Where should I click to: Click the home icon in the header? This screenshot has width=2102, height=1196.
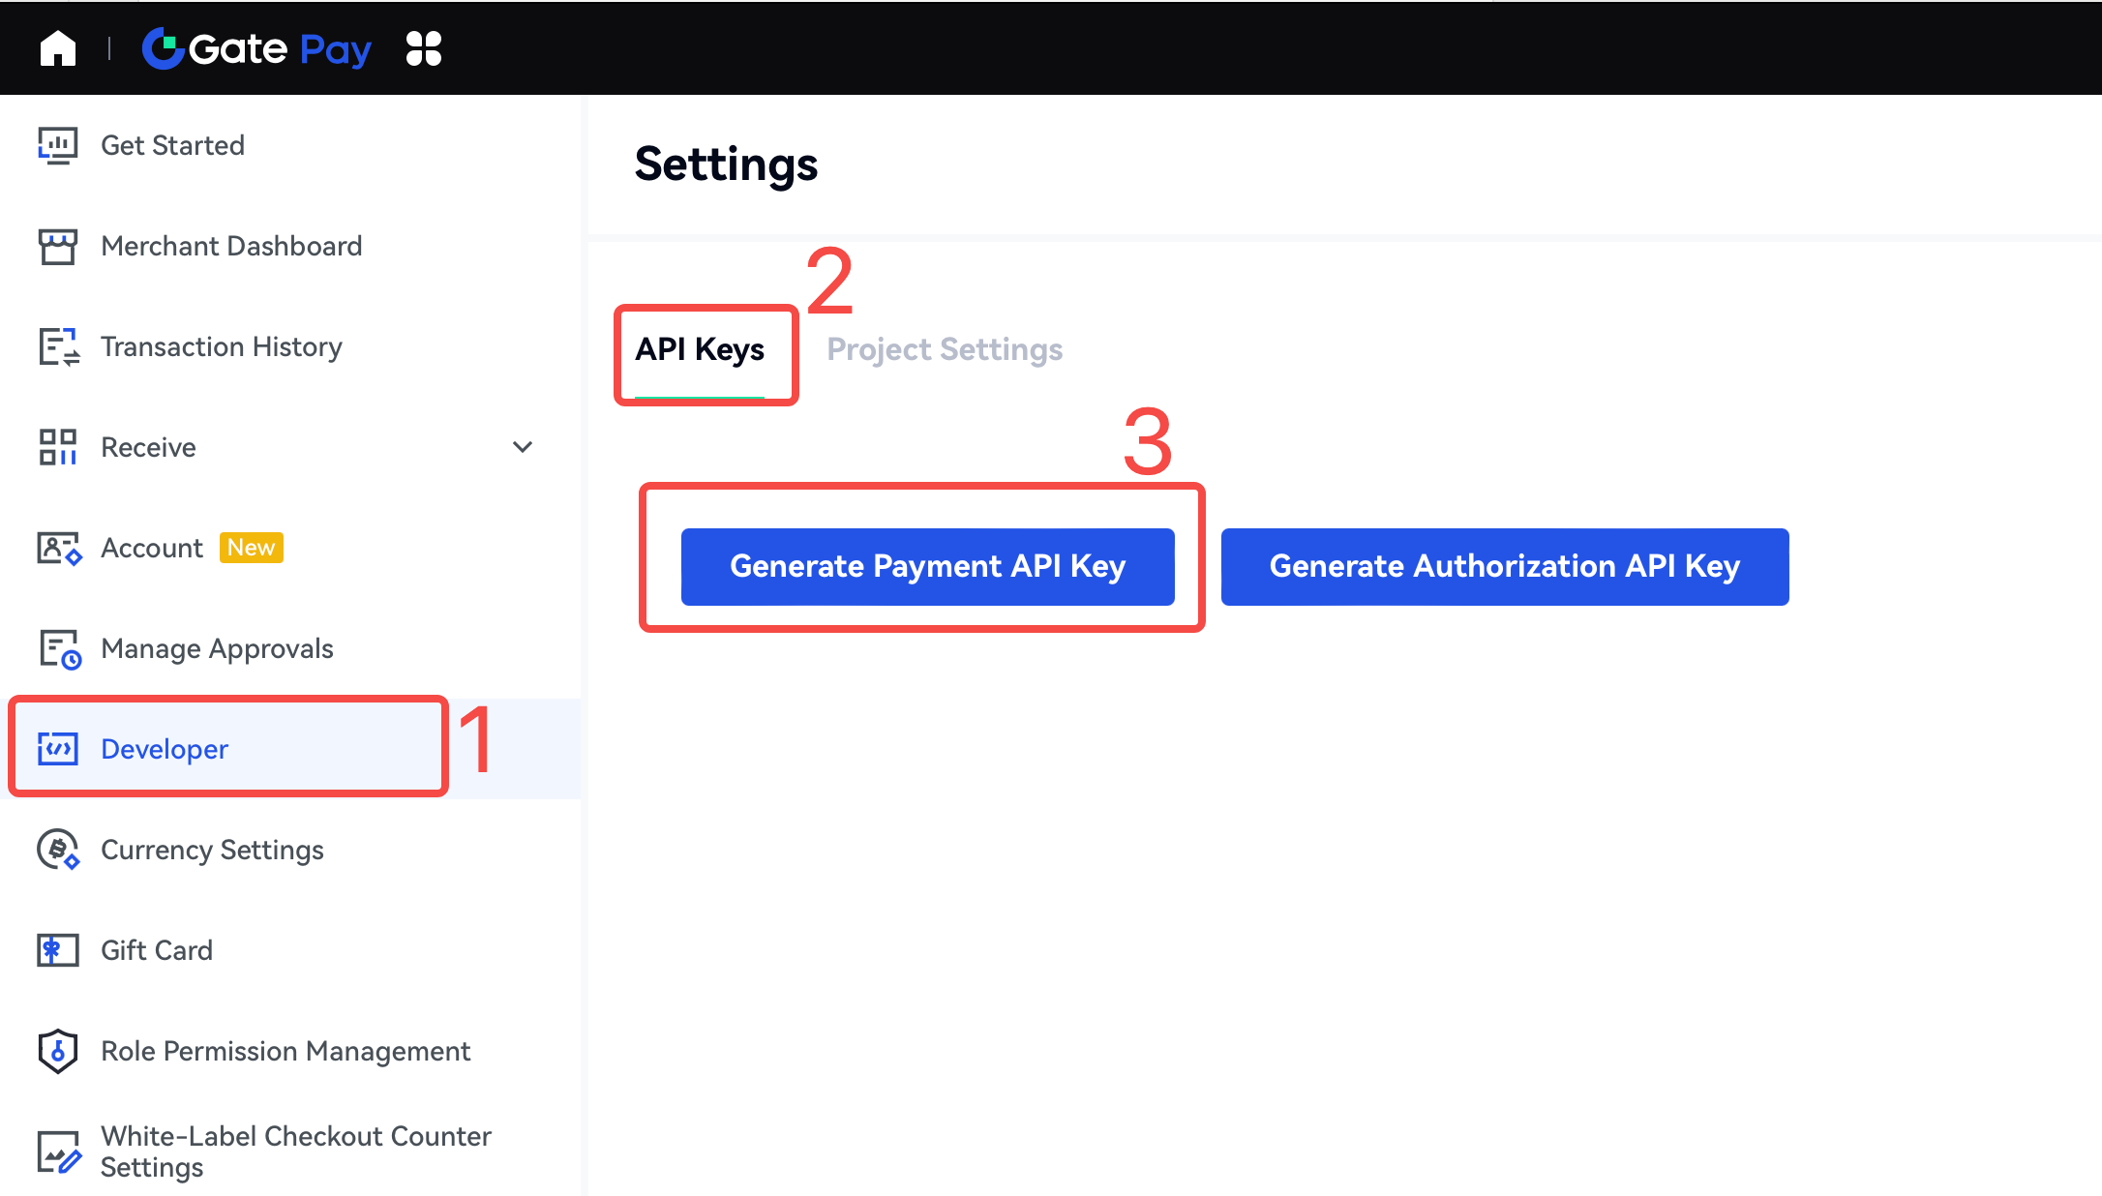click(x=58, y=48)
